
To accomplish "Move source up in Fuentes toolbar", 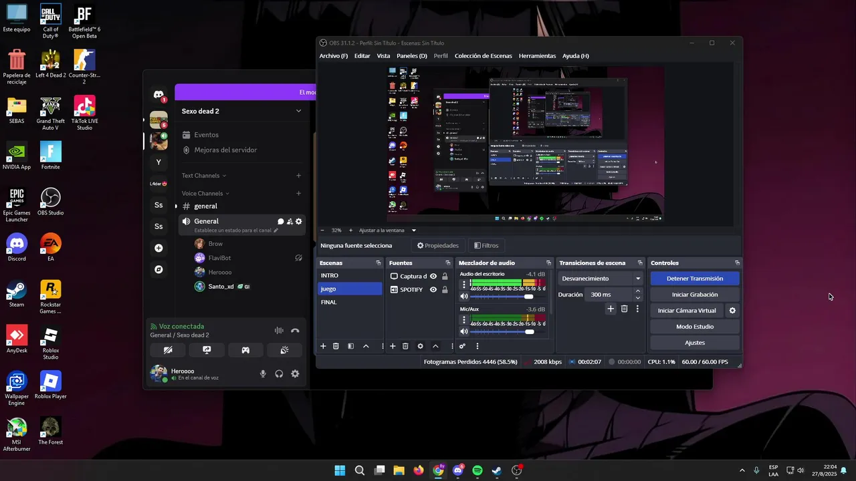I will tap(435, 346).
